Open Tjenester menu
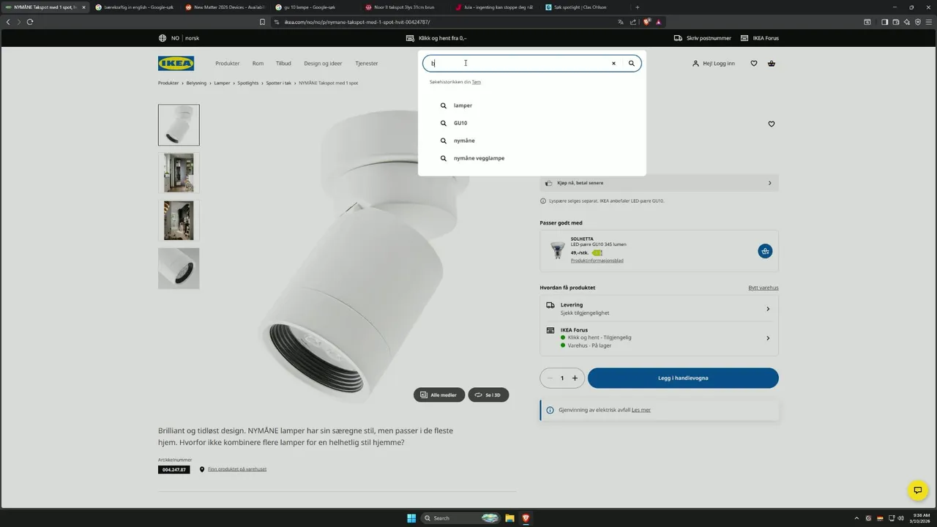The height and width of the screenshot is (527, 937). [x=367, y=64]
